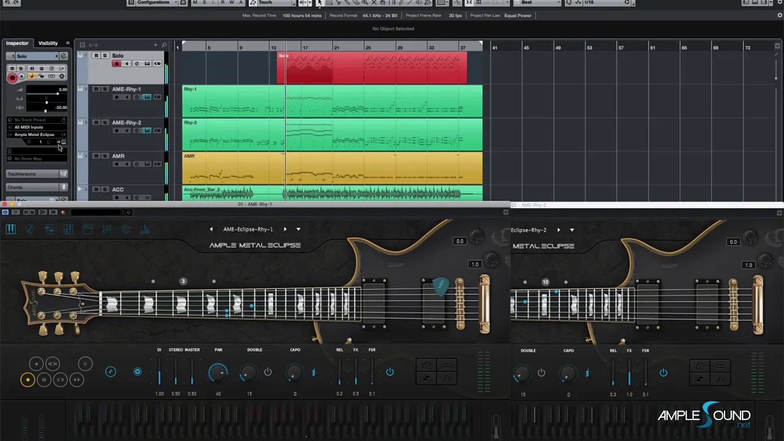Image resolution: width=784 pixels, height=441 pixels.
Task: Add a new track with the plus icon
Action: click(x=156, y=45)
